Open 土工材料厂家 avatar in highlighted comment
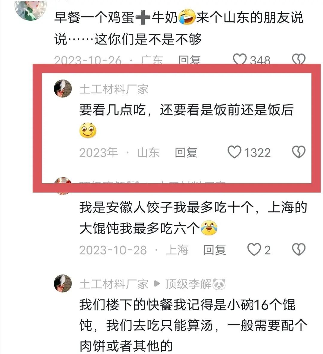Image resolution: width=323 pixels, height=354 pixels. (63, 89)
